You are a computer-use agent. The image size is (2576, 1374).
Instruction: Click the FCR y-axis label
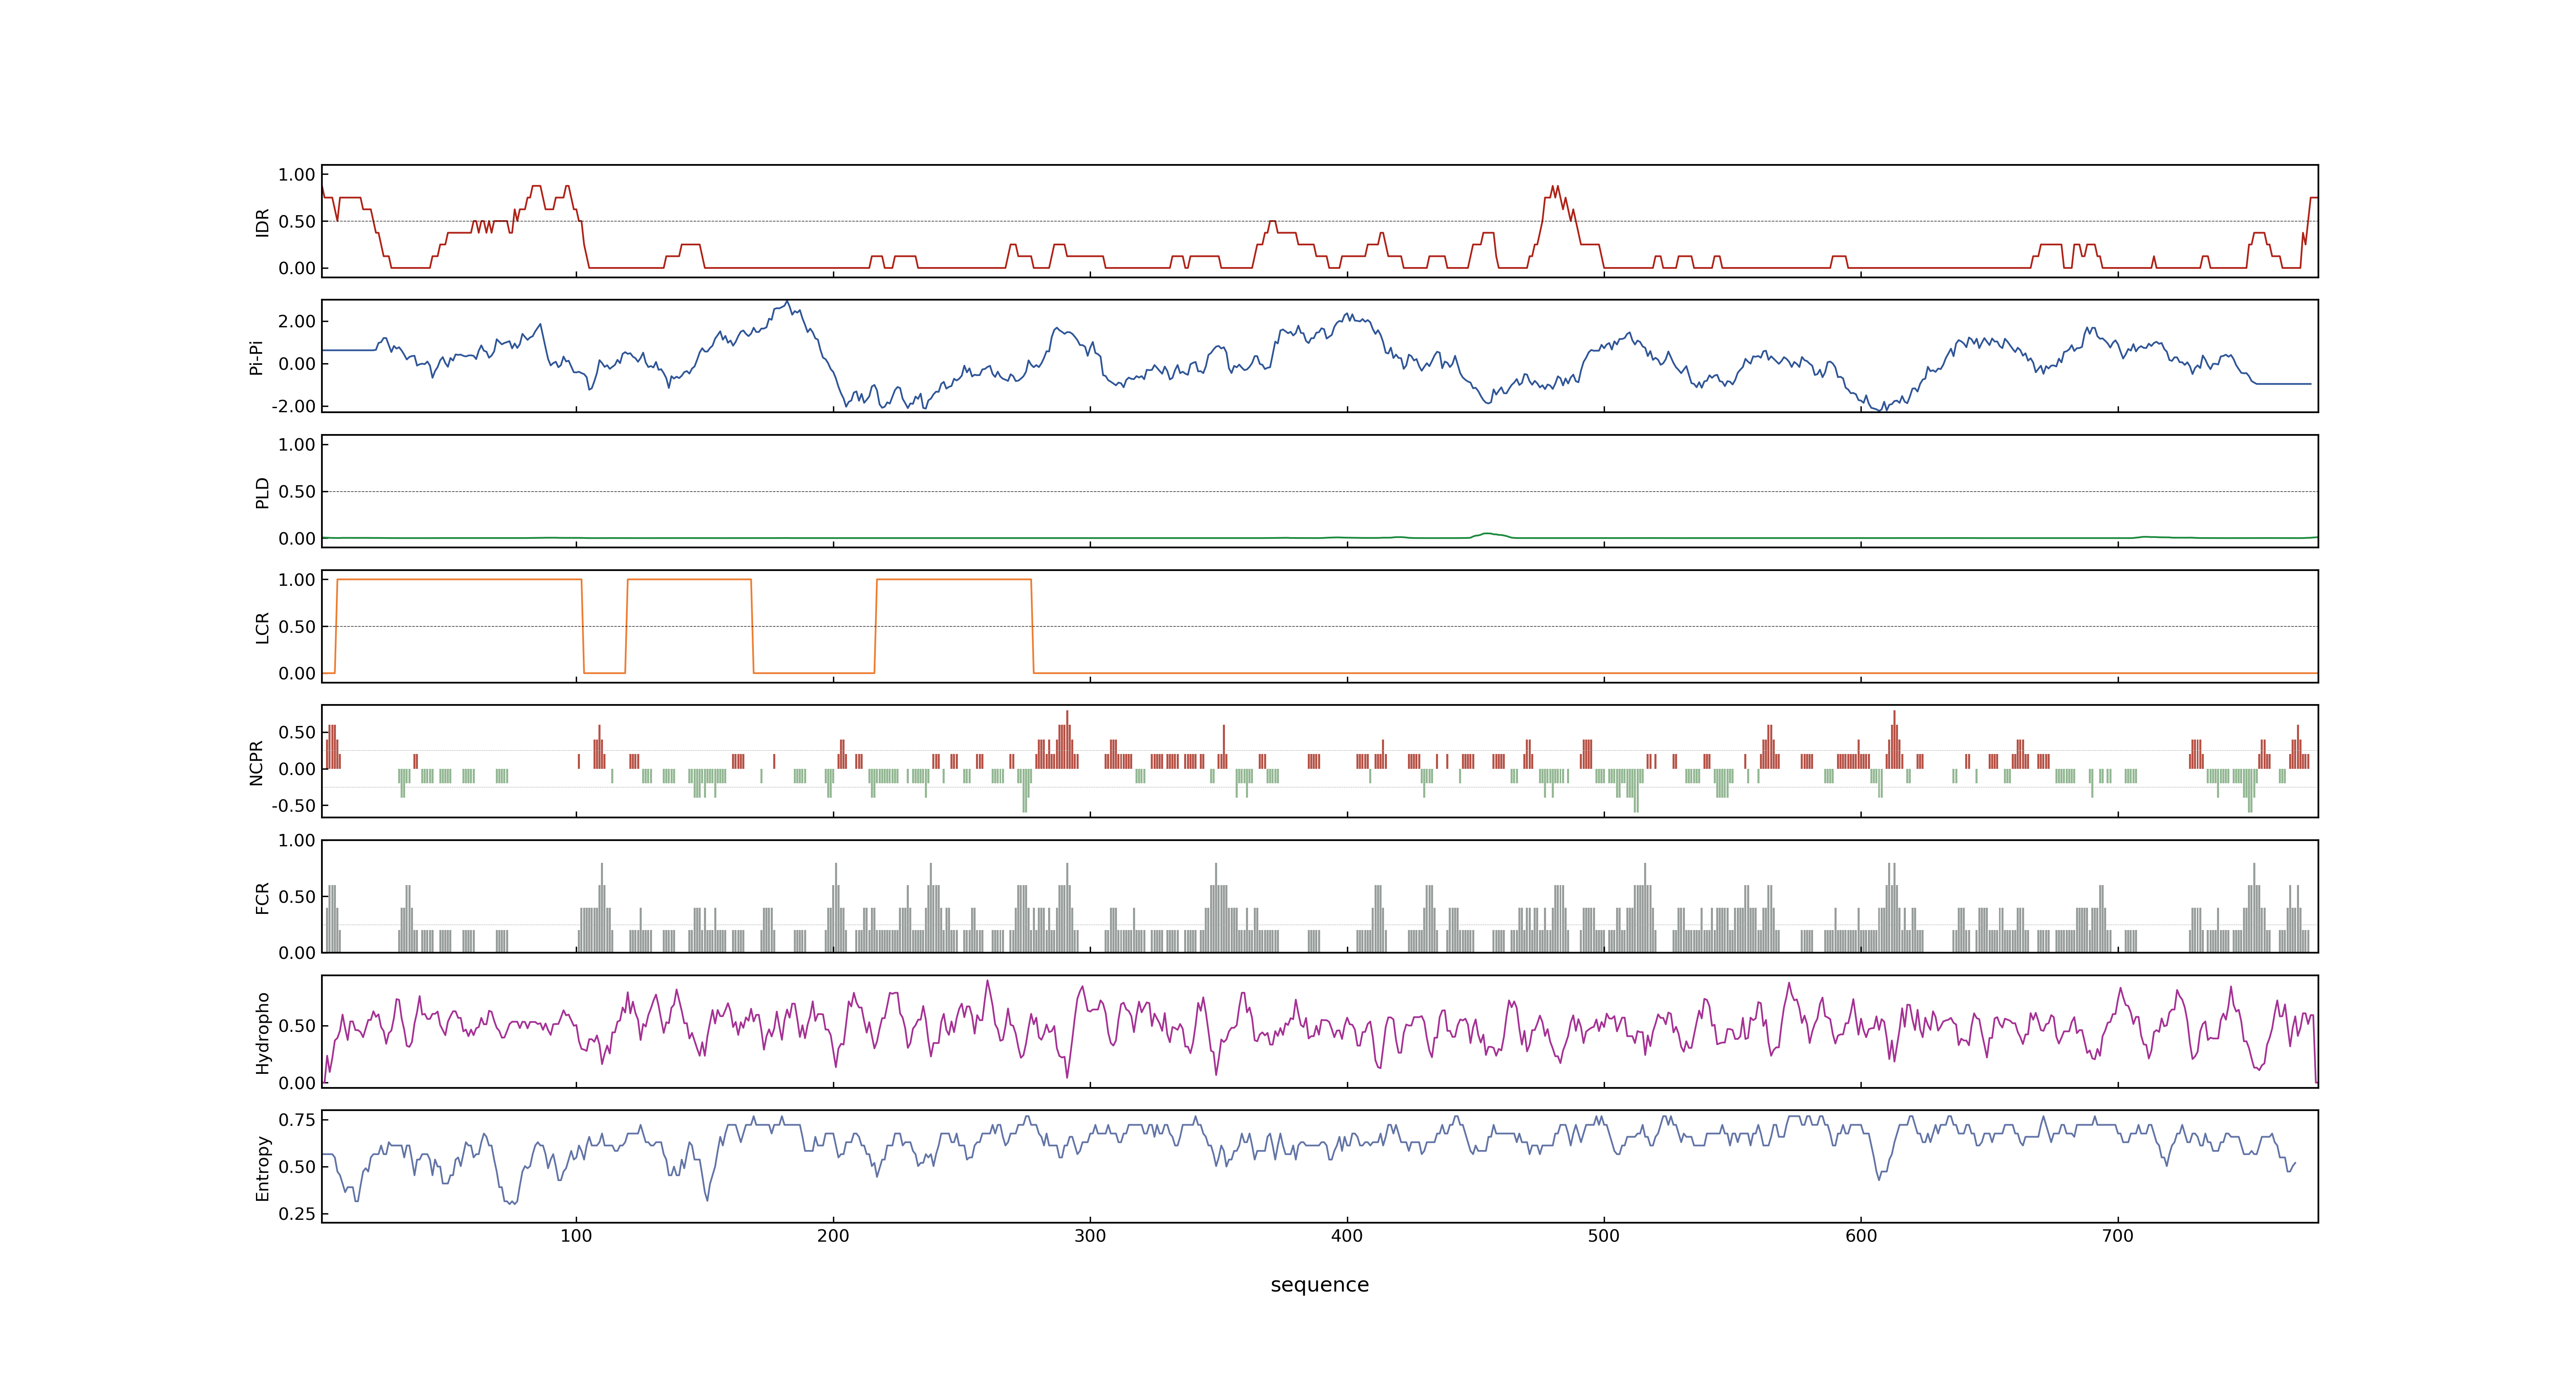coord(262,897)
